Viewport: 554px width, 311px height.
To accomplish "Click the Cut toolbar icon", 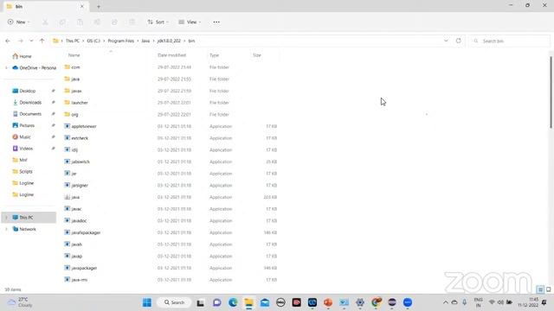I will pyautogui.click(x=45, y=22).
